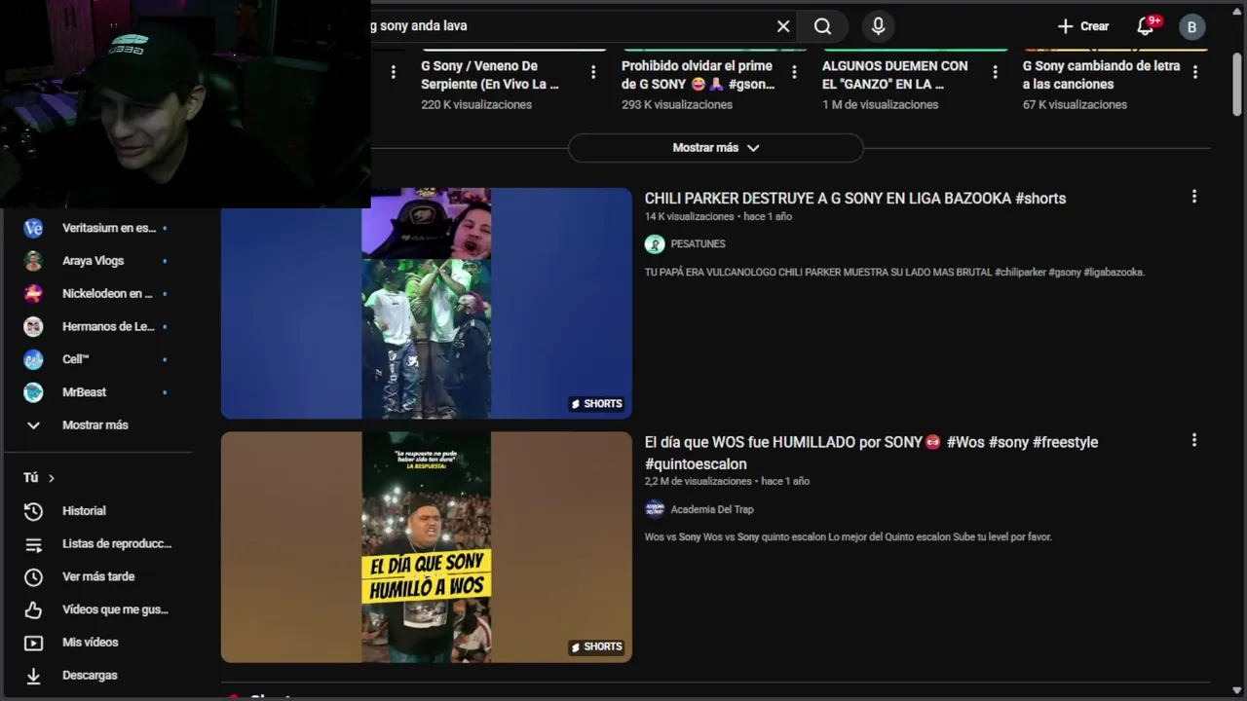This screenshot has width=1247, height=701.
Task: Click '14 K visualizaciones' text
Action: (x=689, y=216)
